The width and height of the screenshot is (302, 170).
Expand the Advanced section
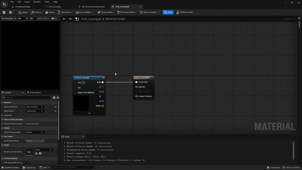(x=2, y=115)
